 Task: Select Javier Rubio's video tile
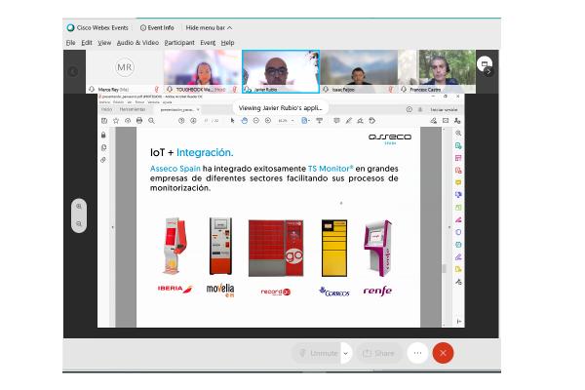pyautogui.click(x=281, y=71)
